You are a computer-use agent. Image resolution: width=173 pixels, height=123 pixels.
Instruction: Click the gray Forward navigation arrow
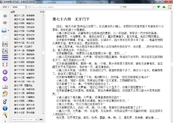(5, 23)
